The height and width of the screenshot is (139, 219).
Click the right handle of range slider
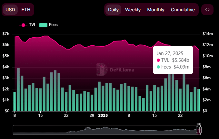coord(201,130)
